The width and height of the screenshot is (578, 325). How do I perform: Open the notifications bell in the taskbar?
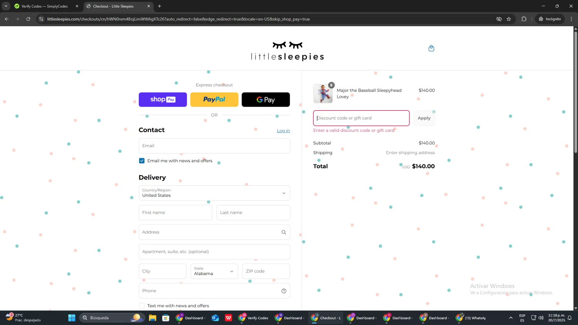pos(570,318)
